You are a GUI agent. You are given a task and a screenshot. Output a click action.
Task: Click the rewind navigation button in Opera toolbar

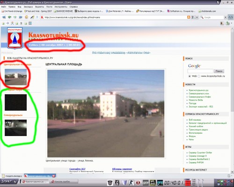coord(4,17)
